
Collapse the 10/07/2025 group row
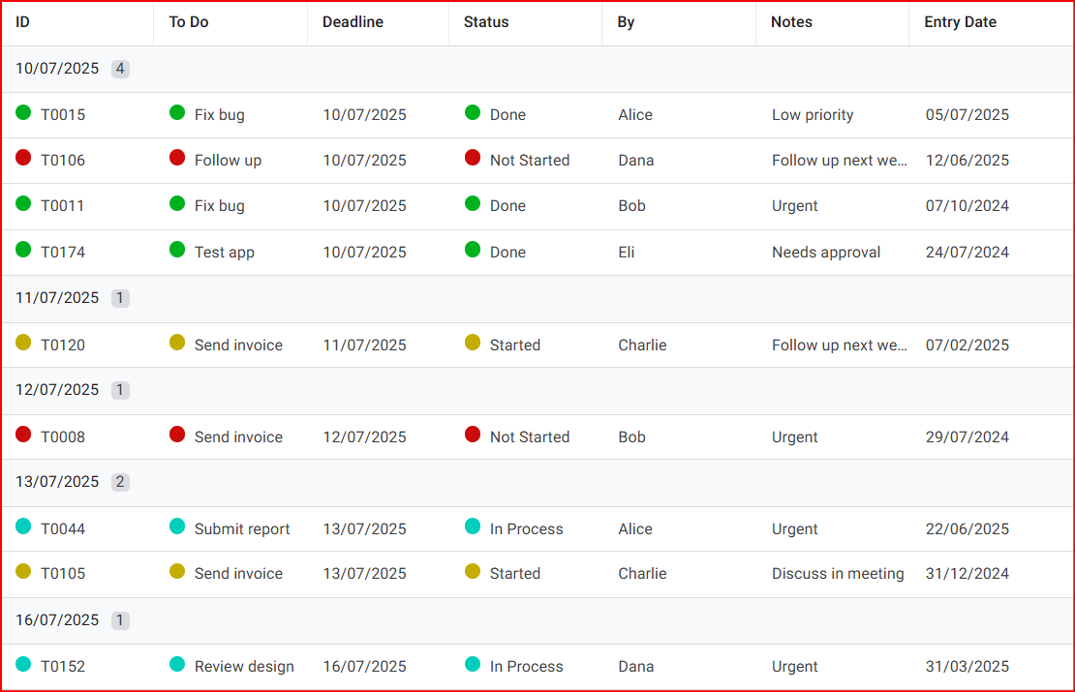click(57, 69)
